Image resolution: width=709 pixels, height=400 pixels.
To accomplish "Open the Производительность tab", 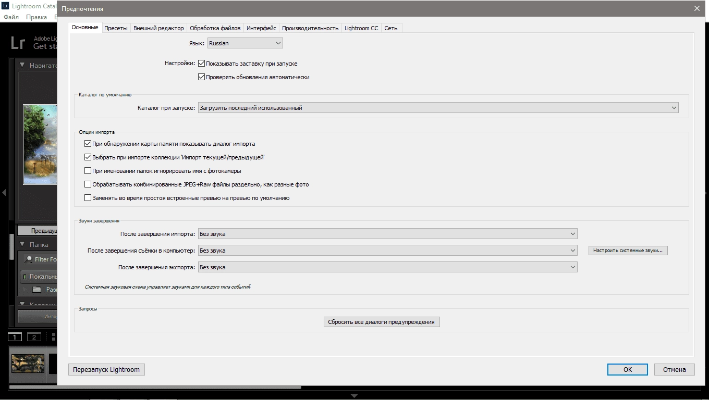I will [x=310, y=28].
